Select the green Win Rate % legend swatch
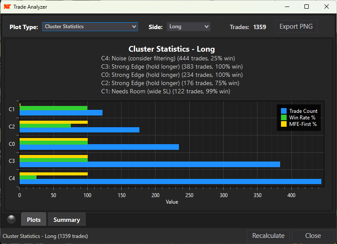The width and height of the screenshot is (337, 244). pos(284,118)
